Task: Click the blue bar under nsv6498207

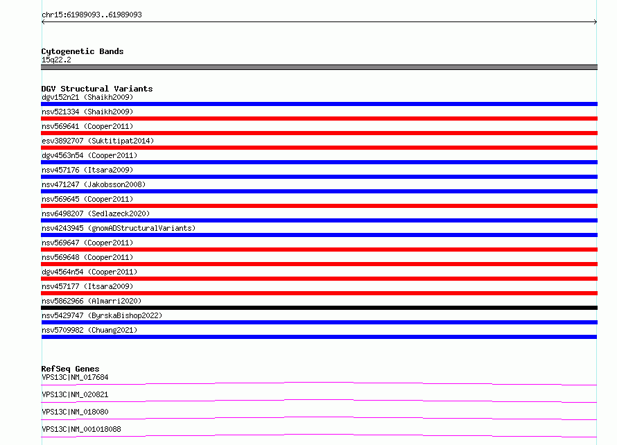Action: click(319, 220)
